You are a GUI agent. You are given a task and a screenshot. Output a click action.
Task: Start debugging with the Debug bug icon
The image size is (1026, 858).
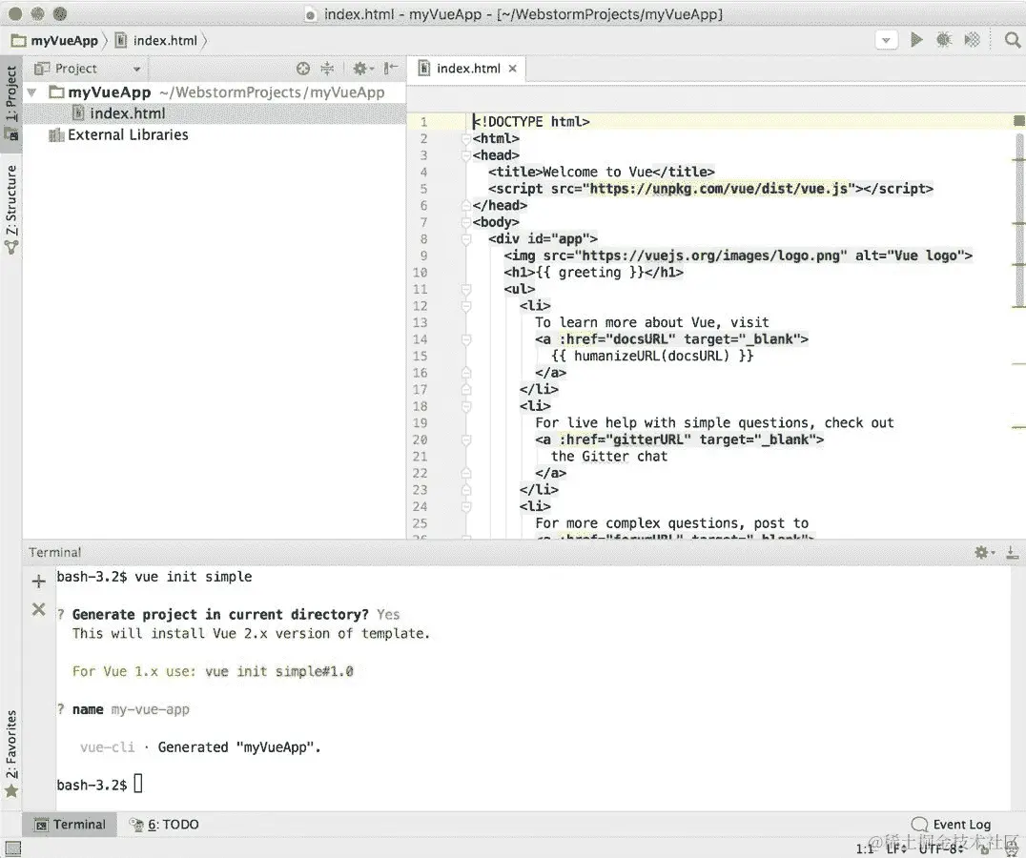(x=944, y=40)
